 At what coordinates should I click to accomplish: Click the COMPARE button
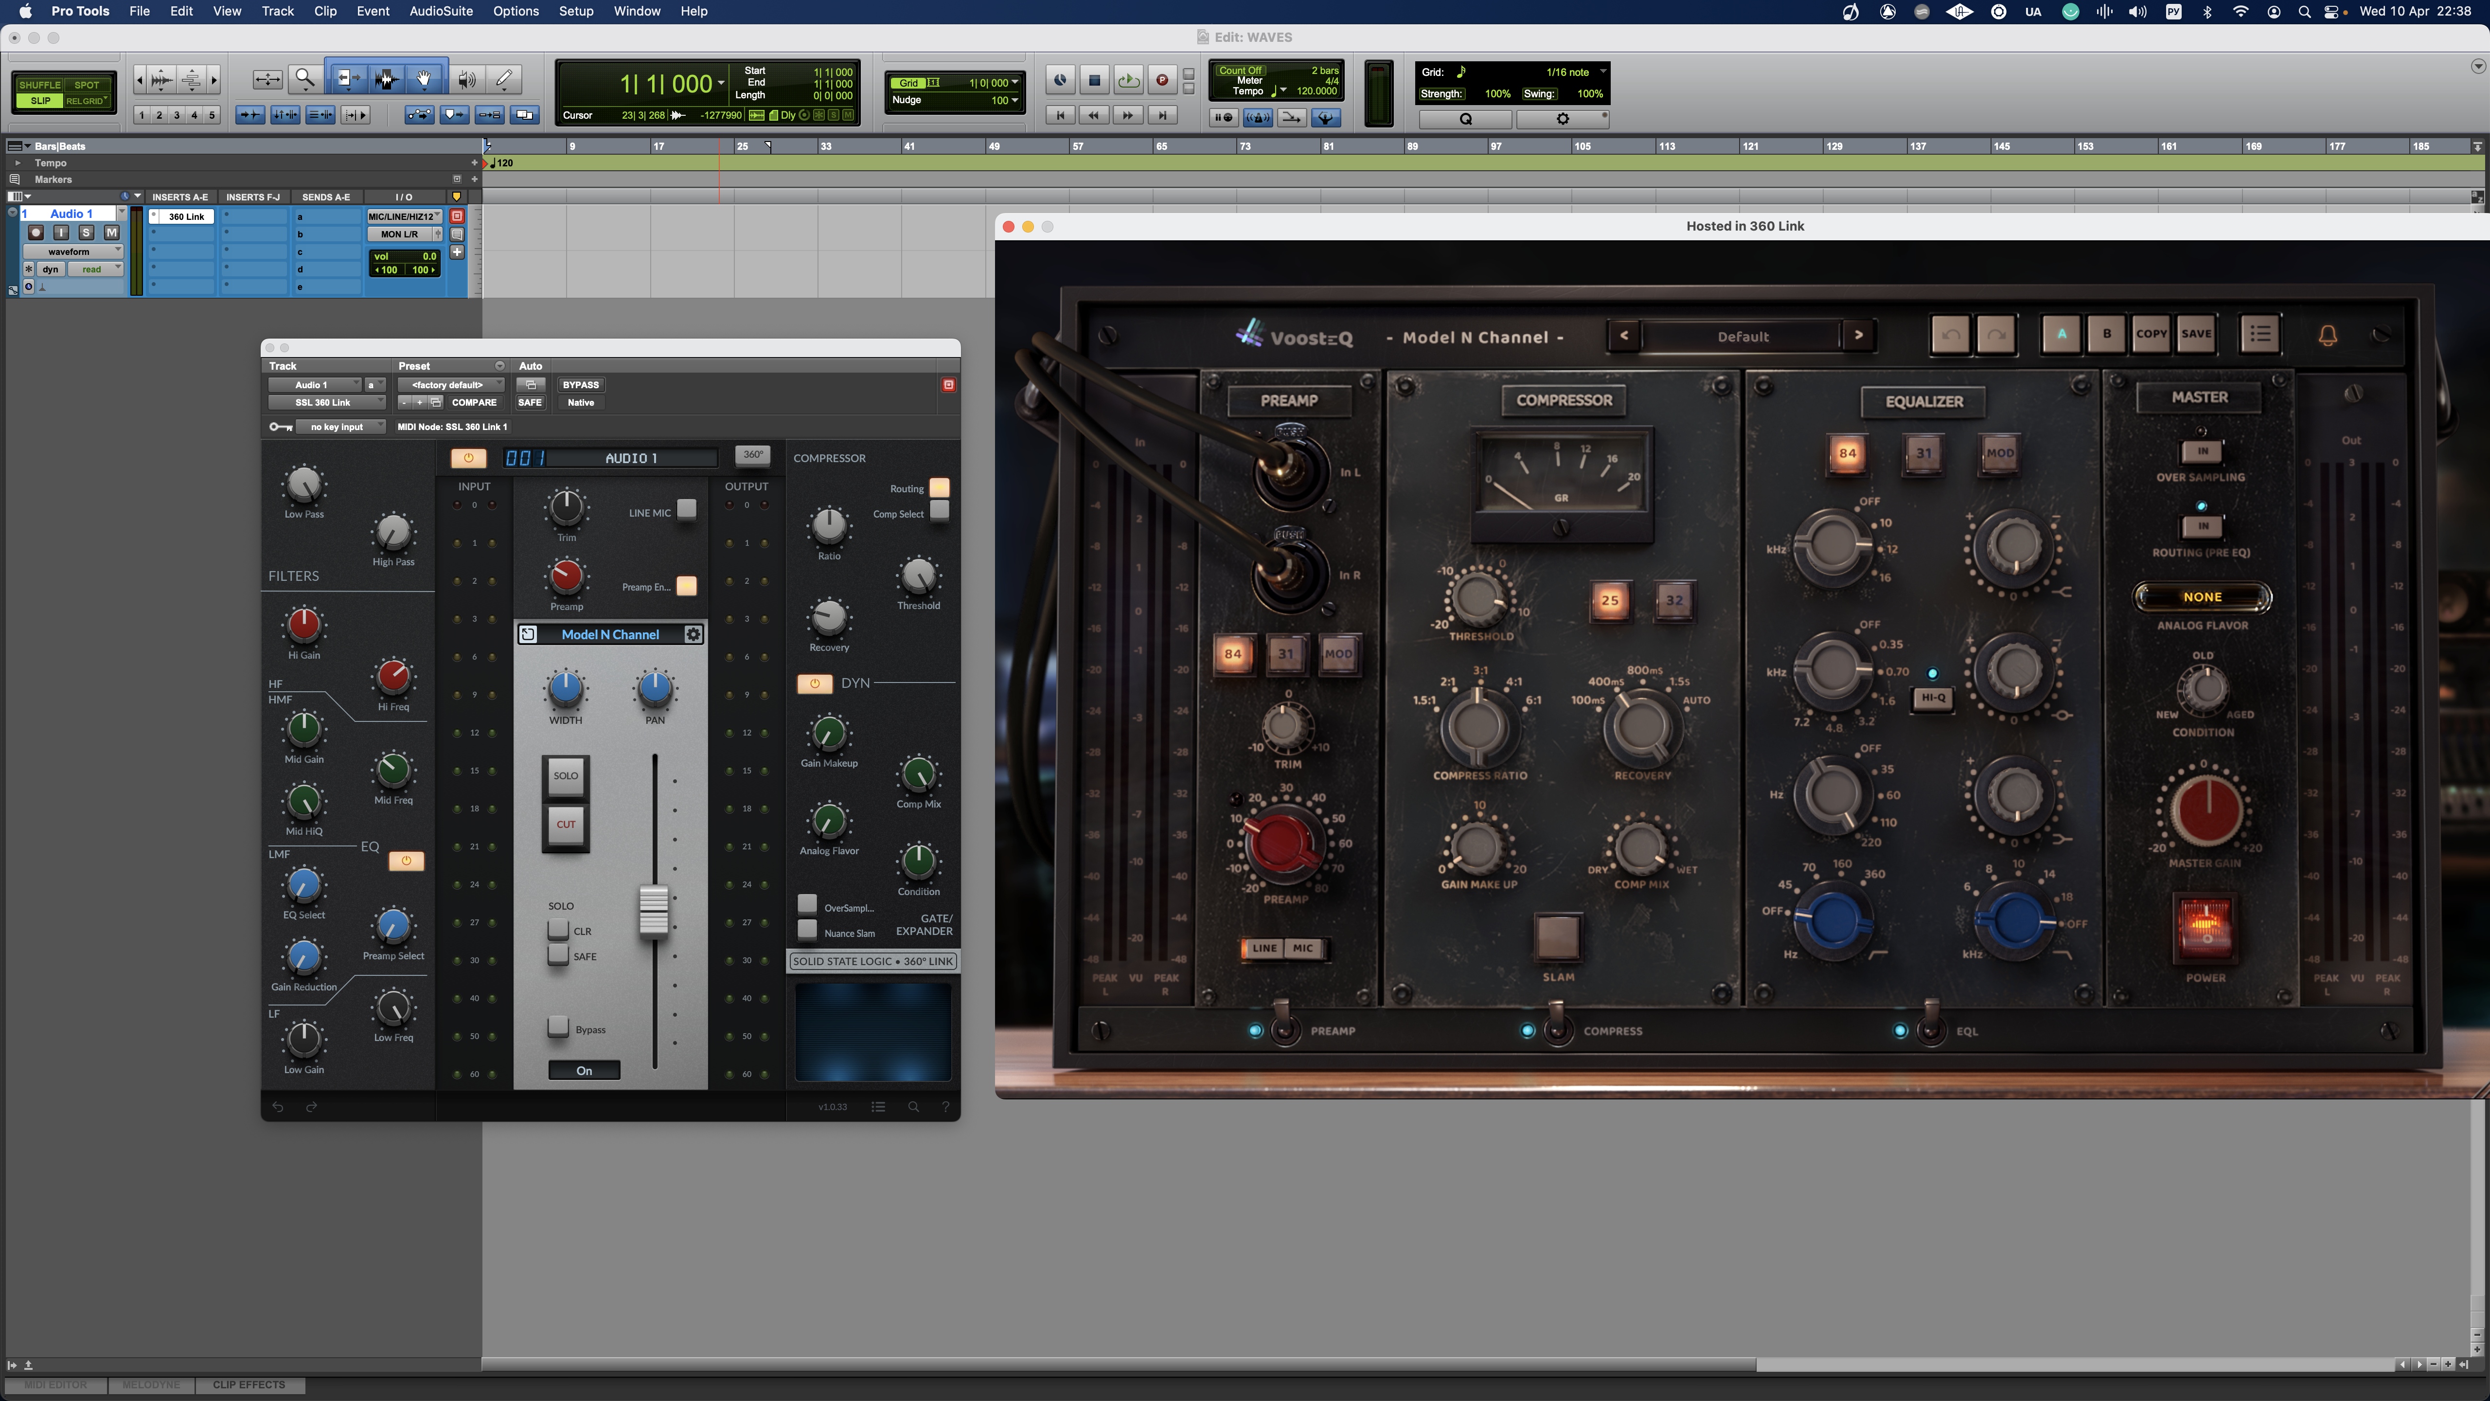474,402
